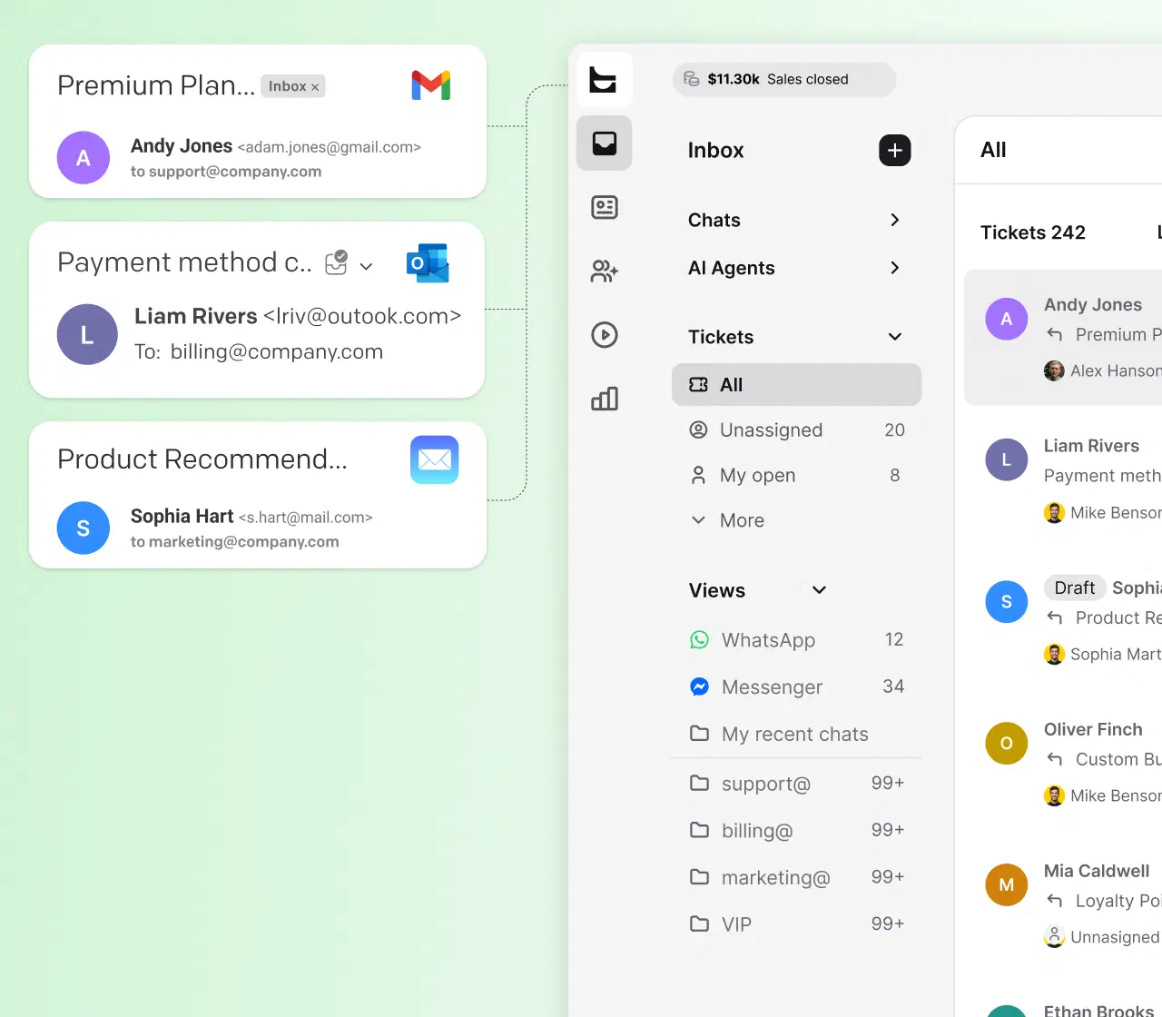
Task: Select the My open tickets filter
Action: (796, 476)
